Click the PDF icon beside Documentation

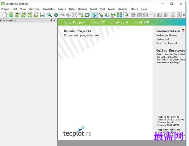coord(183,31)
